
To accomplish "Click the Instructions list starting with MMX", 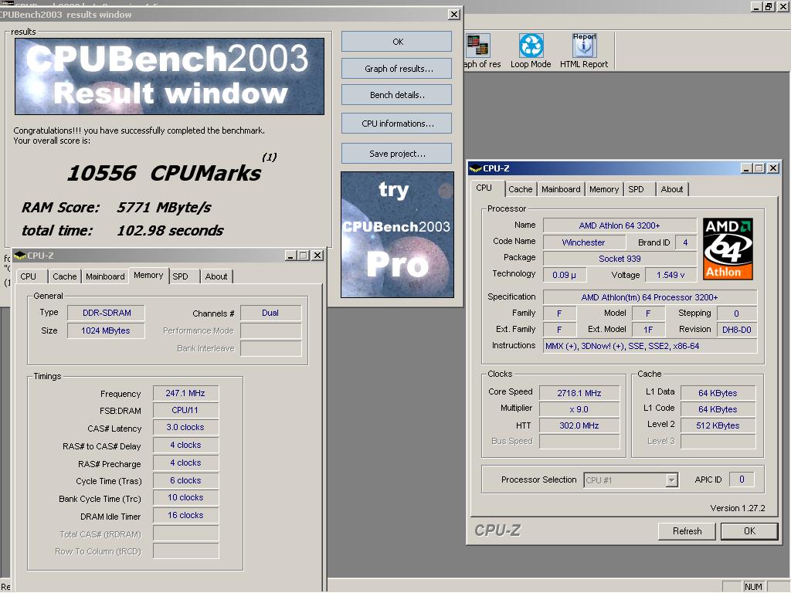I will pyautogui.click(x=650, y=346).
